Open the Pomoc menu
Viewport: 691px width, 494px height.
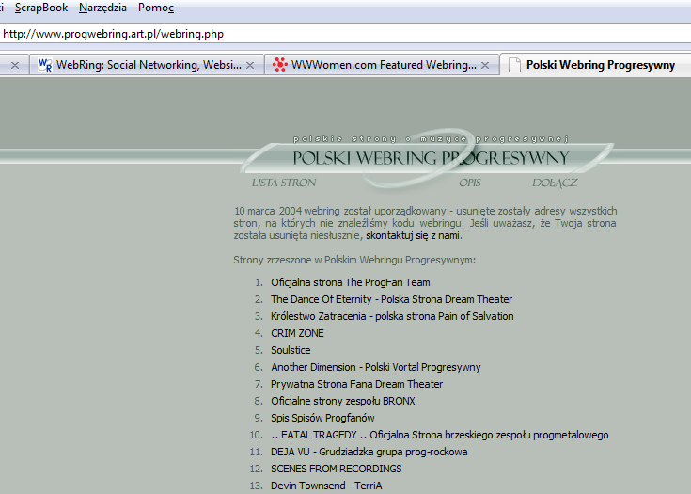pyautogui.click(x=156, y=8)
